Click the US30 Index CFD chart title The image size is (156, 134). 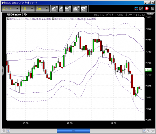(17, 15)
